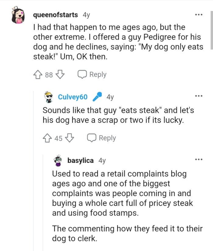The width and height of the screenshot is (213, 251).
Task: Click Culvey60's avatar image
Action: [x=47, y=96]
